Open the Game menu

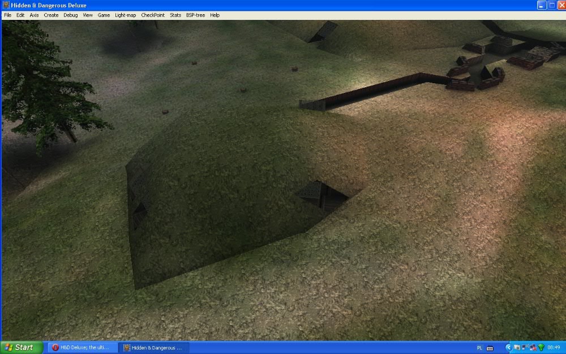[104, 15]
